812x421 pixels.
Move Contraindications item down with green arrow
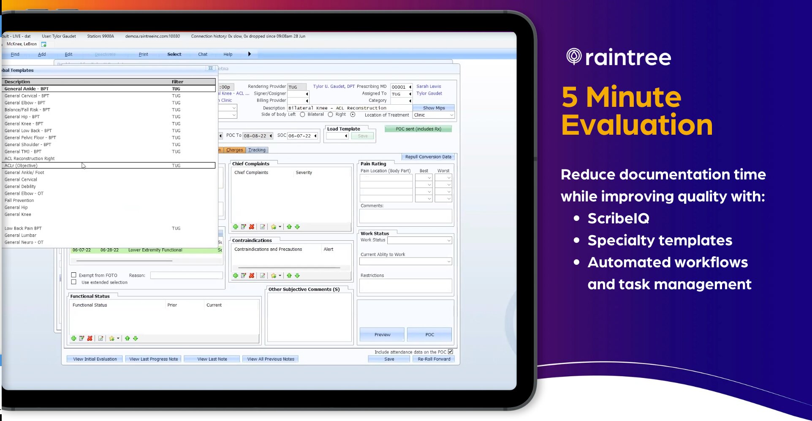tap(297, 276)
